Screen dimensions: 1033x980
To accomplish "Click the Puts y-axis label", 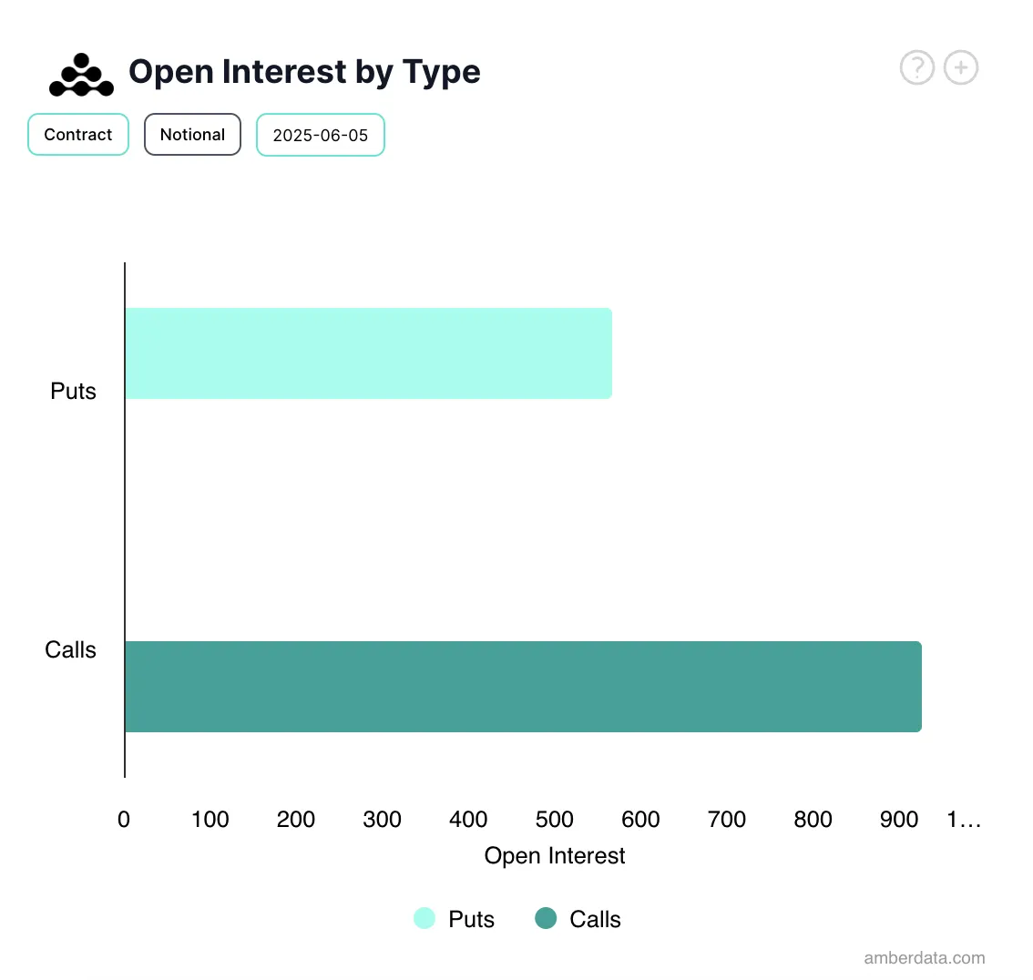I will (74, 391).
